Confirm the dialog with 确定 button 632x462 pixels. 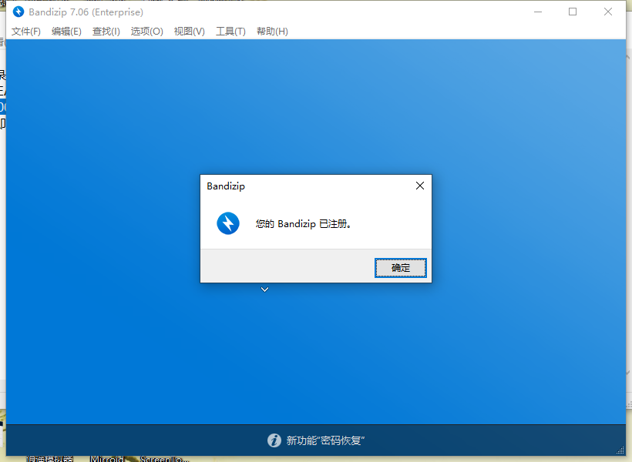click(400, 268)
